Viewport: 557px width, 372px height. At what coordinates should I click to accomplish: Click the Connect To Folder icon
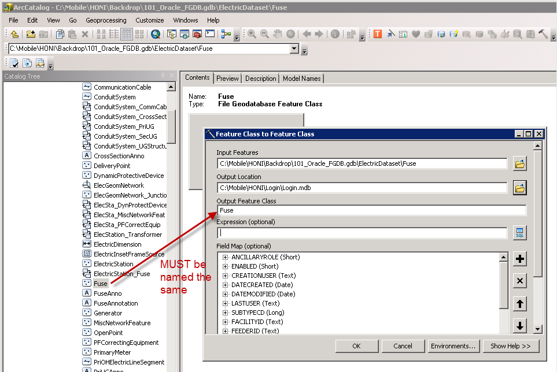pos(31,34)
